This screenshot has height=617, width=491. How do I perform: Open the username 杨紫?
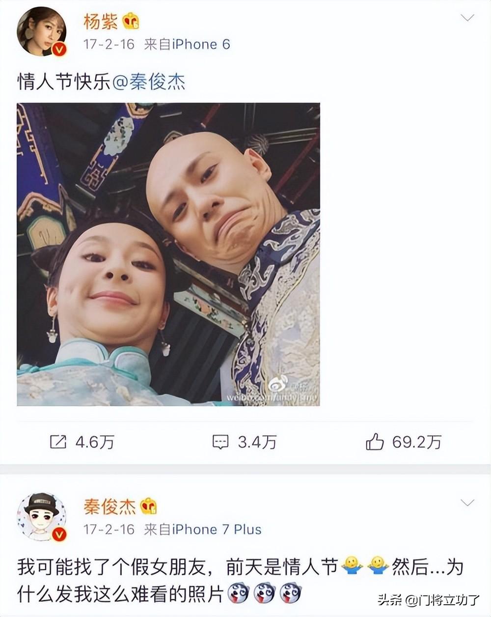(101, 22)
